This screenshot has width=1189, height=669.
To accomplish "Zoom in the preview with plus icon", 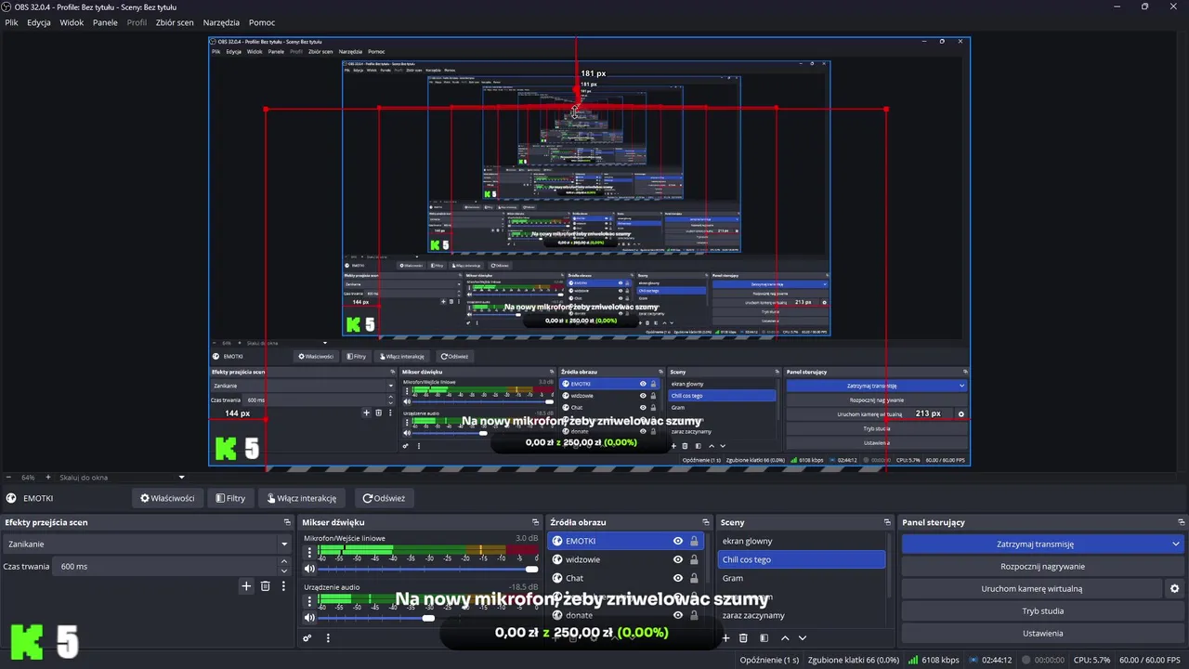I will pos(48,478).
